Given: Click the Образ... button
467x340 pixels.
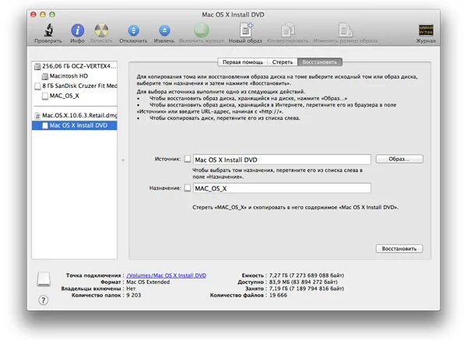Looking at the screenshot, I should click(x=399, y=159).
